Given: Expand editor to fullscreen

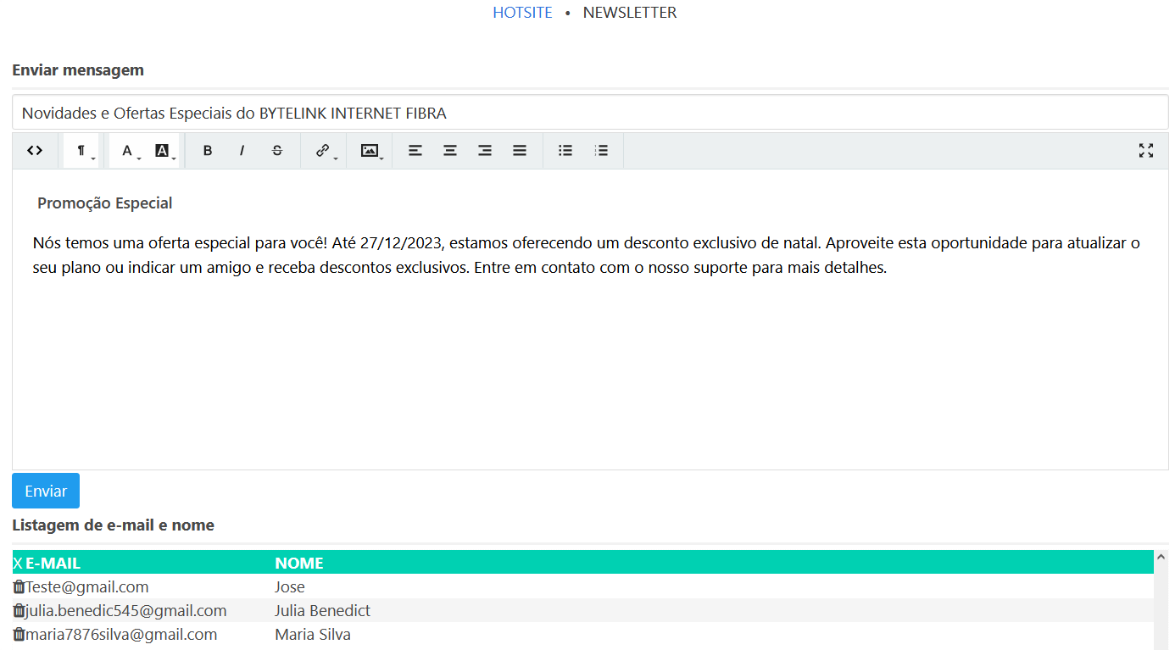Looking at the screenshot, I should 1146,151.
